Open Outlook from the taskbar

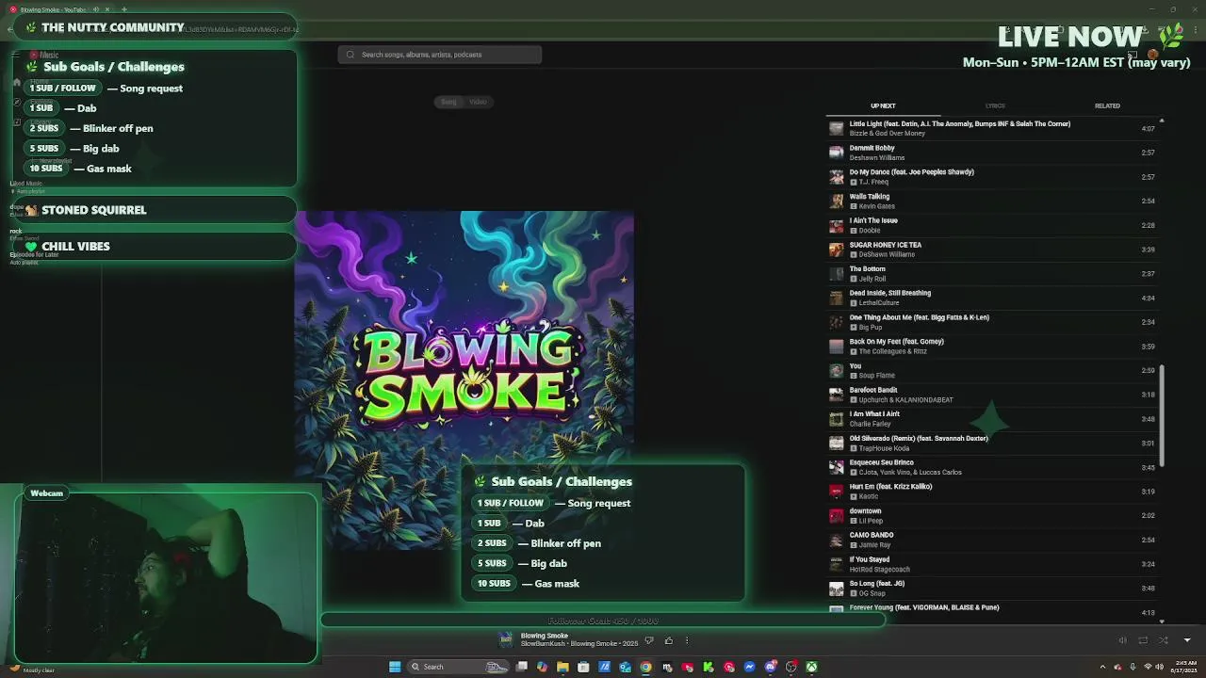(x=625, y=667)
